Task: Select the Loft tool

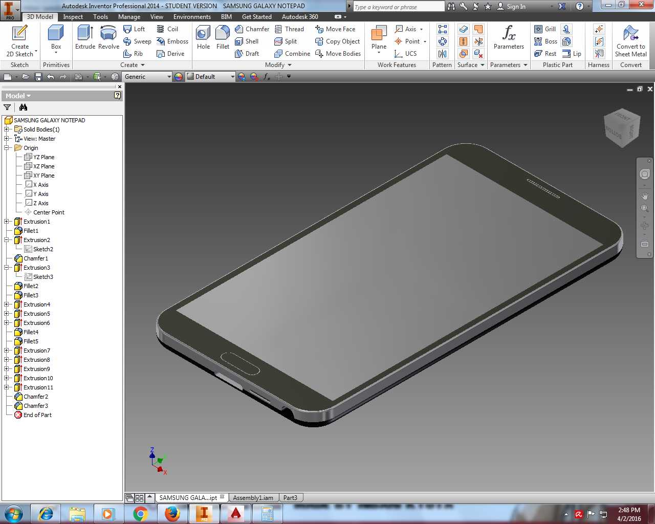Action: point(134,29)
